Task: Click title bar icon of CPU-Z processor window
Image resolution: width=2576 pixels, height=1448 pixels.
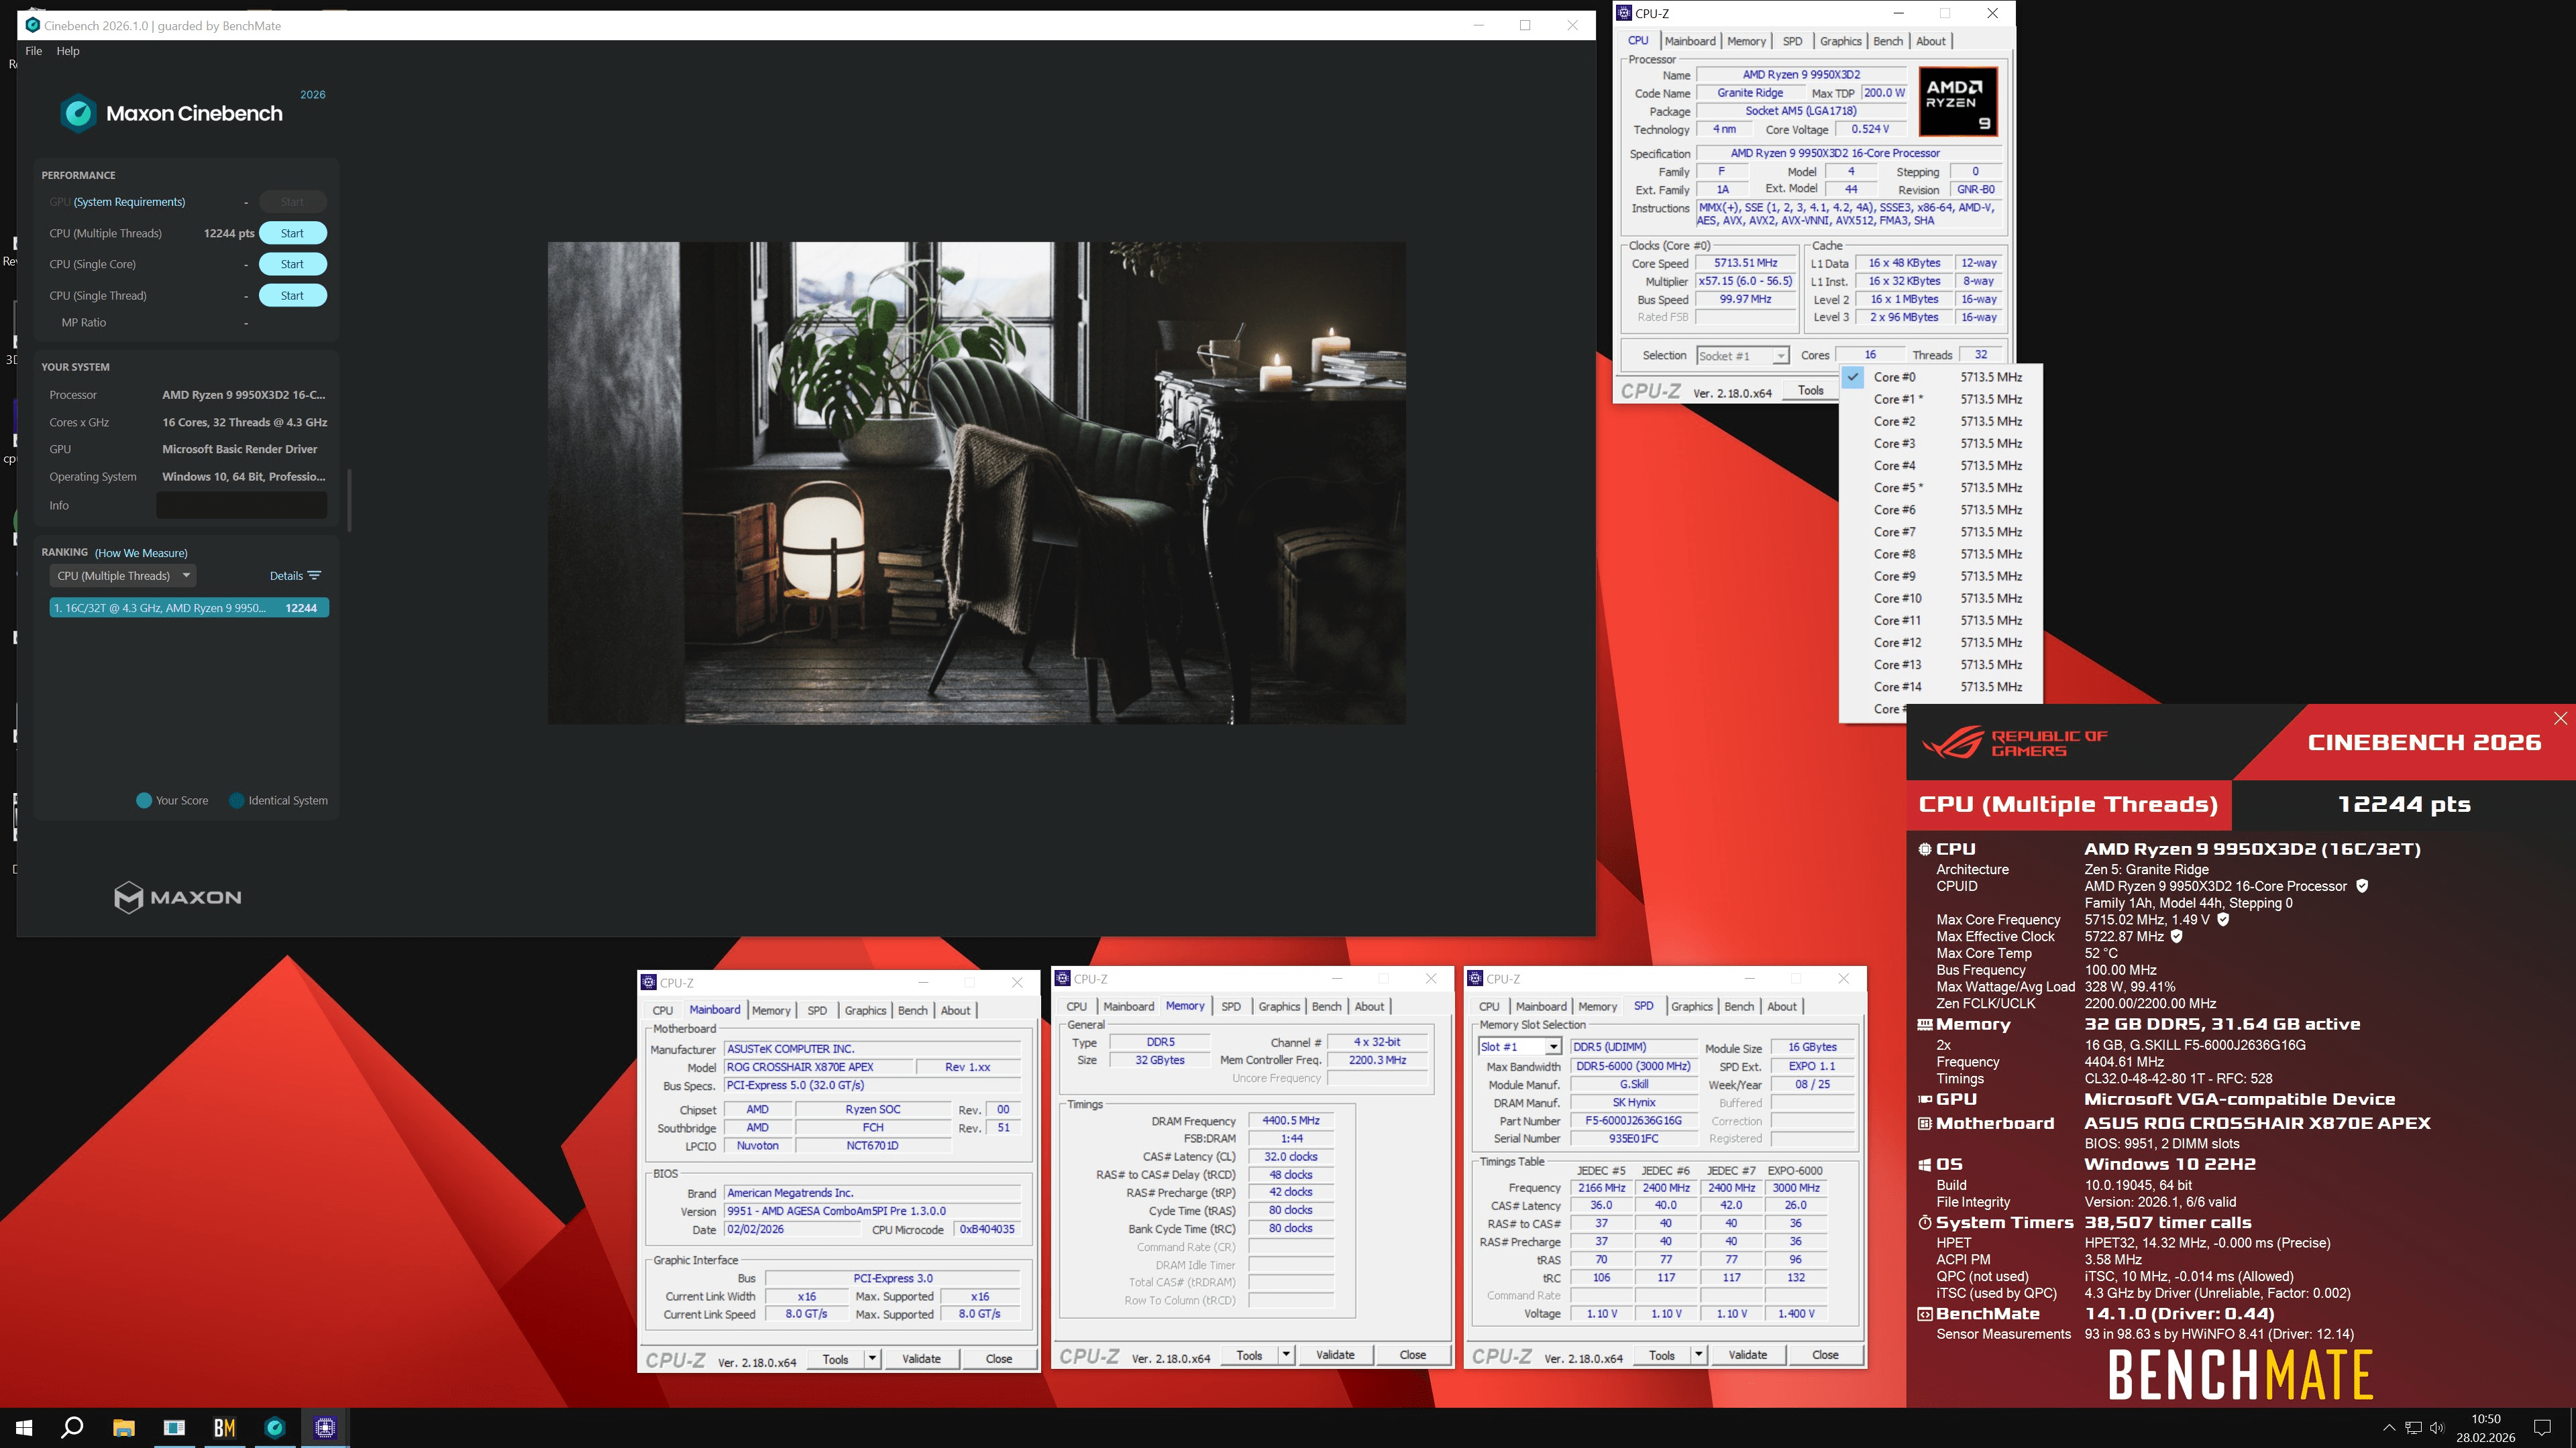Action: click(1625, 13)
